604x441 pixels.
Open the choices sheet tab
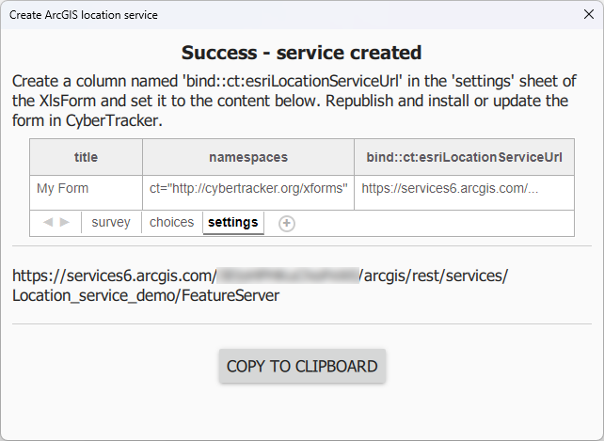171,223
